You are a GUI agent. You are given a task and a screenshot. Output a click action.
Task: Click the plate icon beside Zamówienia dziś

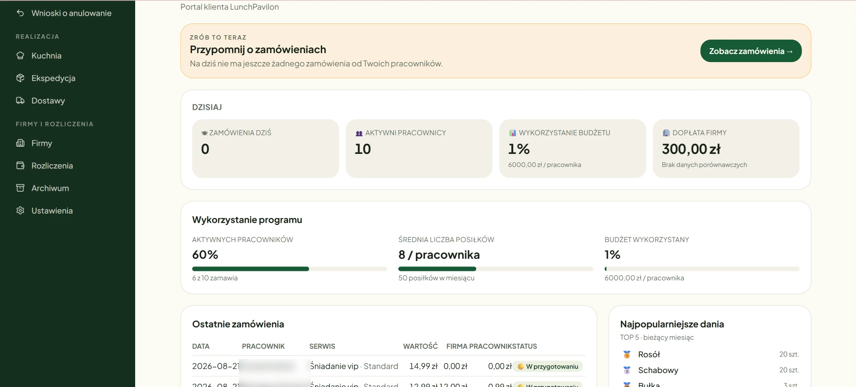205,133
